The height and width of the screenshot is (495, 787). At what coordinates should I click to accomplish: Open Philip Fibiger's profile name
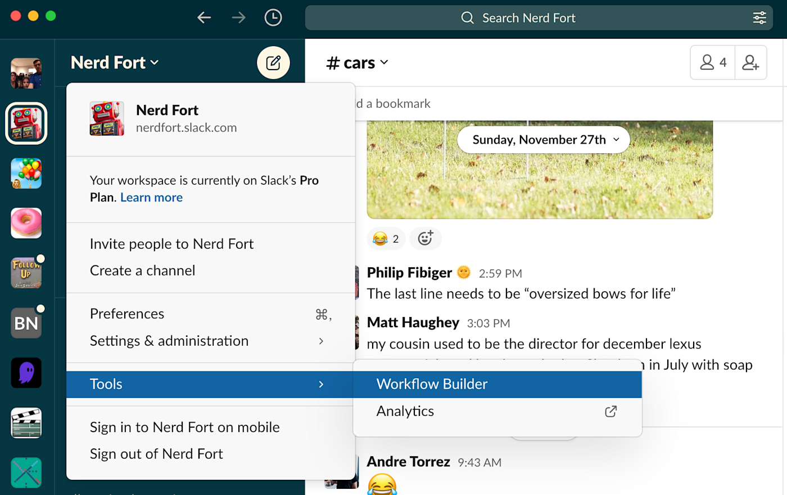tap(409, 273)
